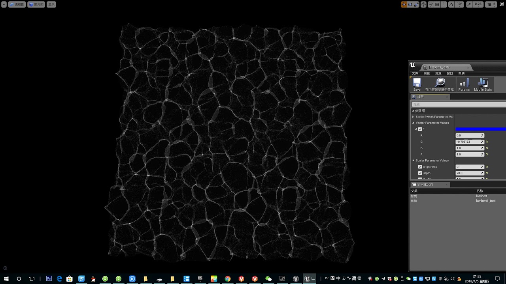Open the 资源 menu
506x284 pixels.
(x=438, y=73)
